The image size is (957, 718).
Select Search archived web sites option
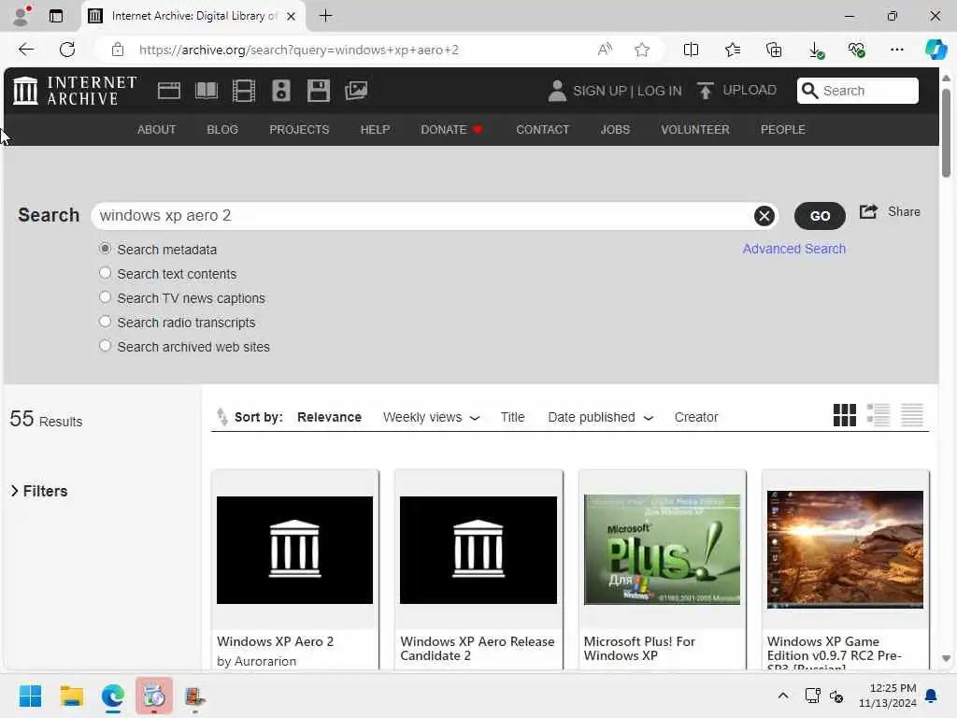[x=105, y=346]
